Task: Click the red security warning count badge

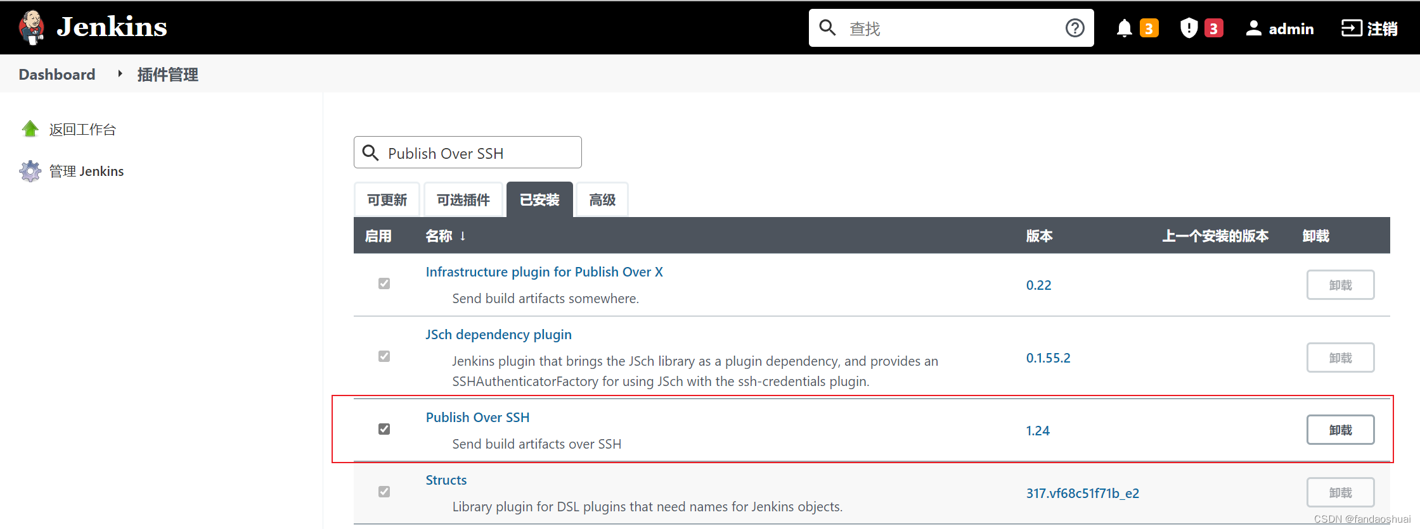Action: pyautogui.click(x=1213, y=28)
